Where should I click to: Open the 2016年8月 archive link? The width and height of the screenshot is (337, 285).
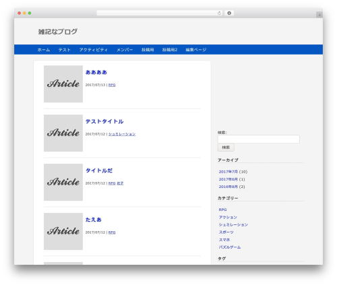click(x=228, y=187)
